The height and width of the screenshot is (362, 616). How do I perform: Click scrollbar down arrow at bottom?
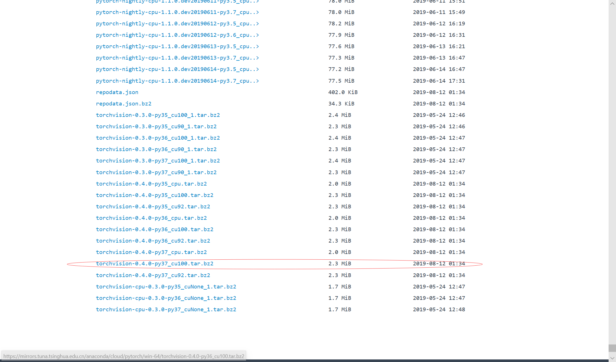point(612,358)
